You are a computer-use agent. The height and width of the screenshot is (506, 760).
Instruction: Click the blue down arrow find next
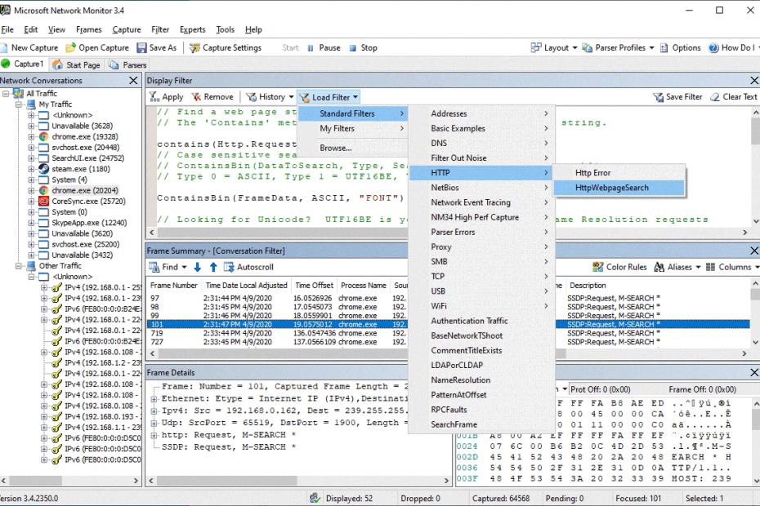(x=197, y=267)
